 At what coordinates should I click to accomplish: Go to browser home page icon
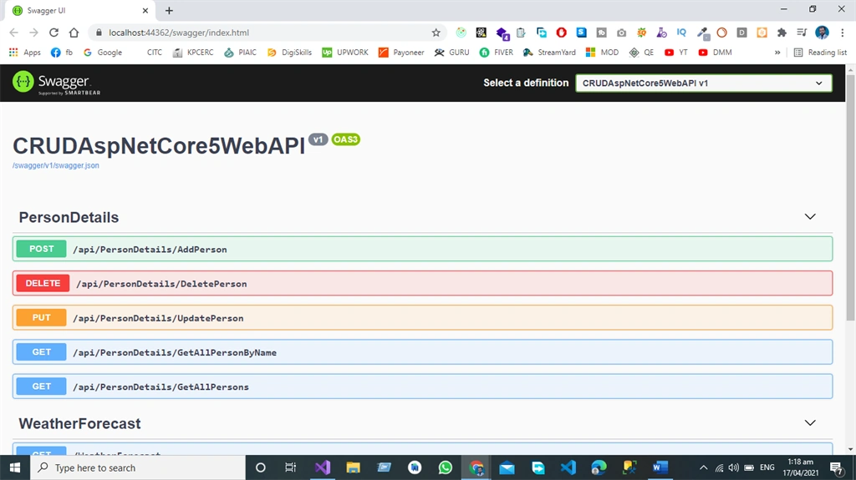coord(74,33)
